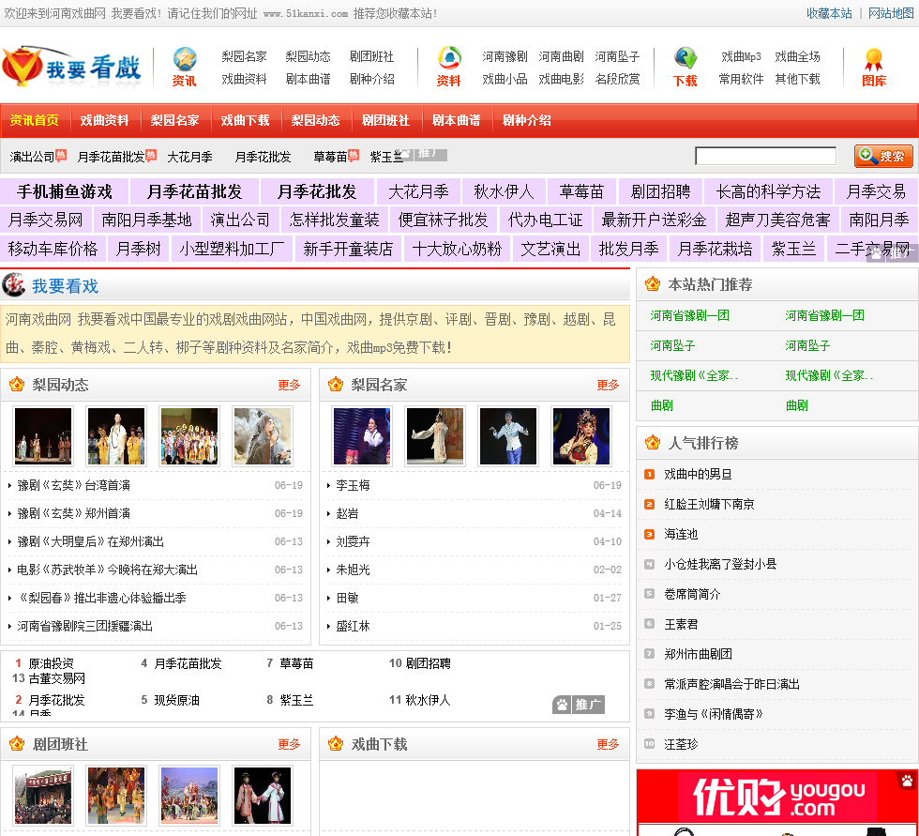The height and width of the screenshot is (836, 919).
Task: Click crown icon beside 戏曲下载 heading
Action: point(336,744)
